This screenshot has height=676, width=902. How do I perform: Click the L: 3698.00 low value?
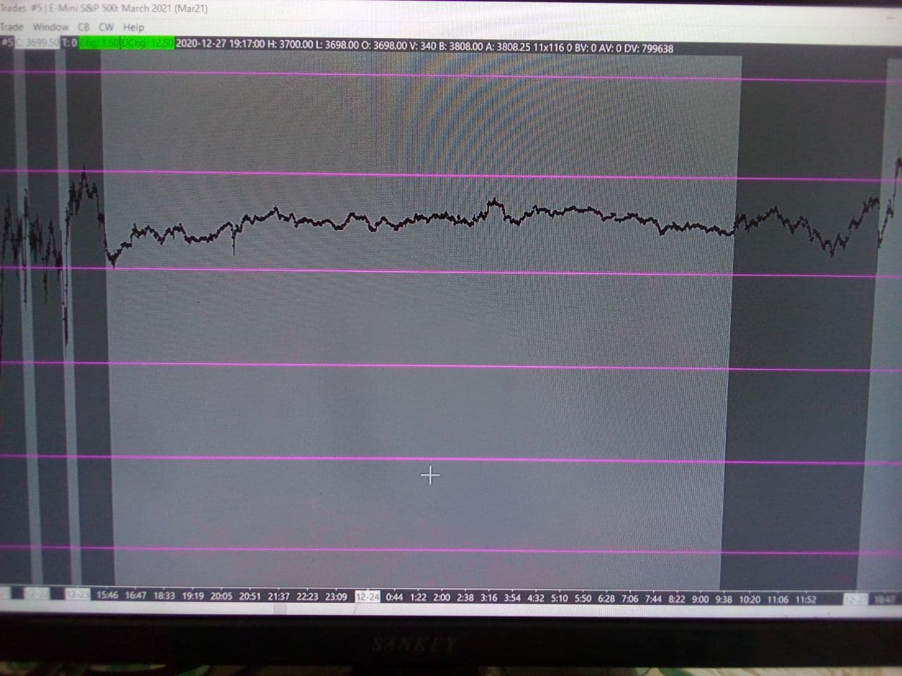coord(337,45)
